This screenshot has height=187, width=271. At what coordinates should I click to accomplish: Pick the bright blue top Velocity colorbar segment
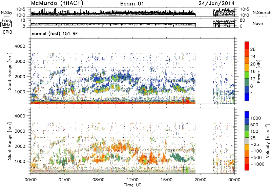(247, 115)
